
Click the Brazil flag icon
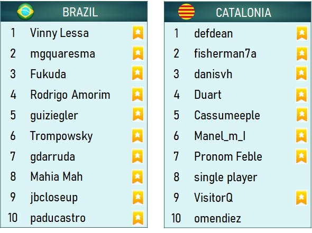point(25,12)
